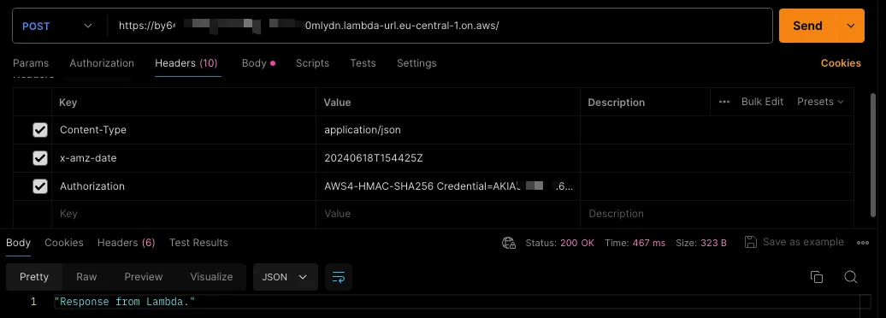Click the save icon next to Save as example
Image resolution: width=886 pixels, height=318 pixels.
click(750, 242)
